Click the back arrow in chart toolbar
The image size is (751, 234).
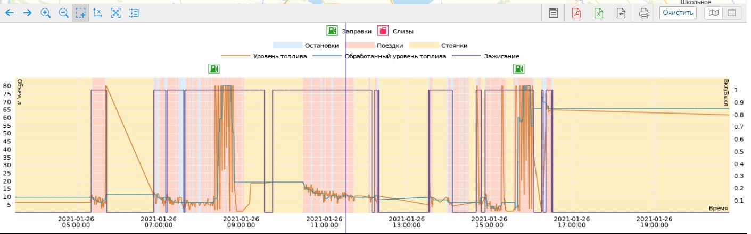point(10,13)
